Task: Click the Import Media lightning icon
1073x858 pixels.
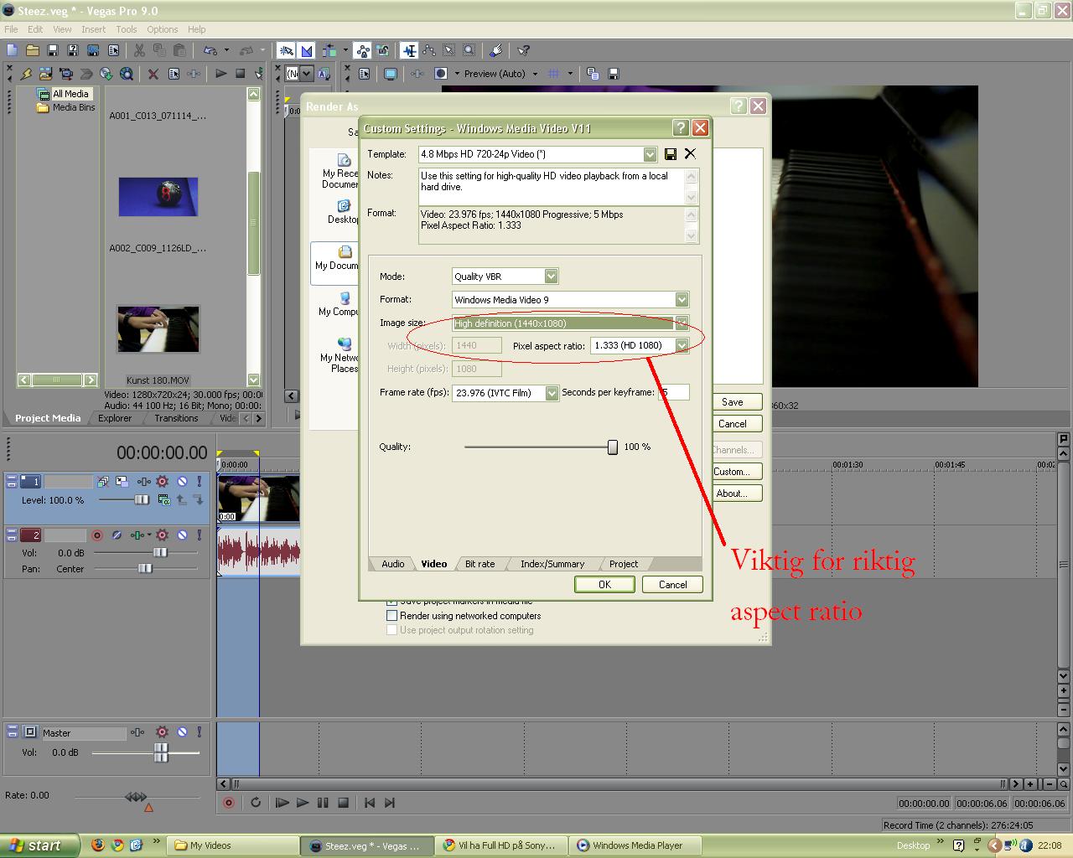Action: point(26,74)
